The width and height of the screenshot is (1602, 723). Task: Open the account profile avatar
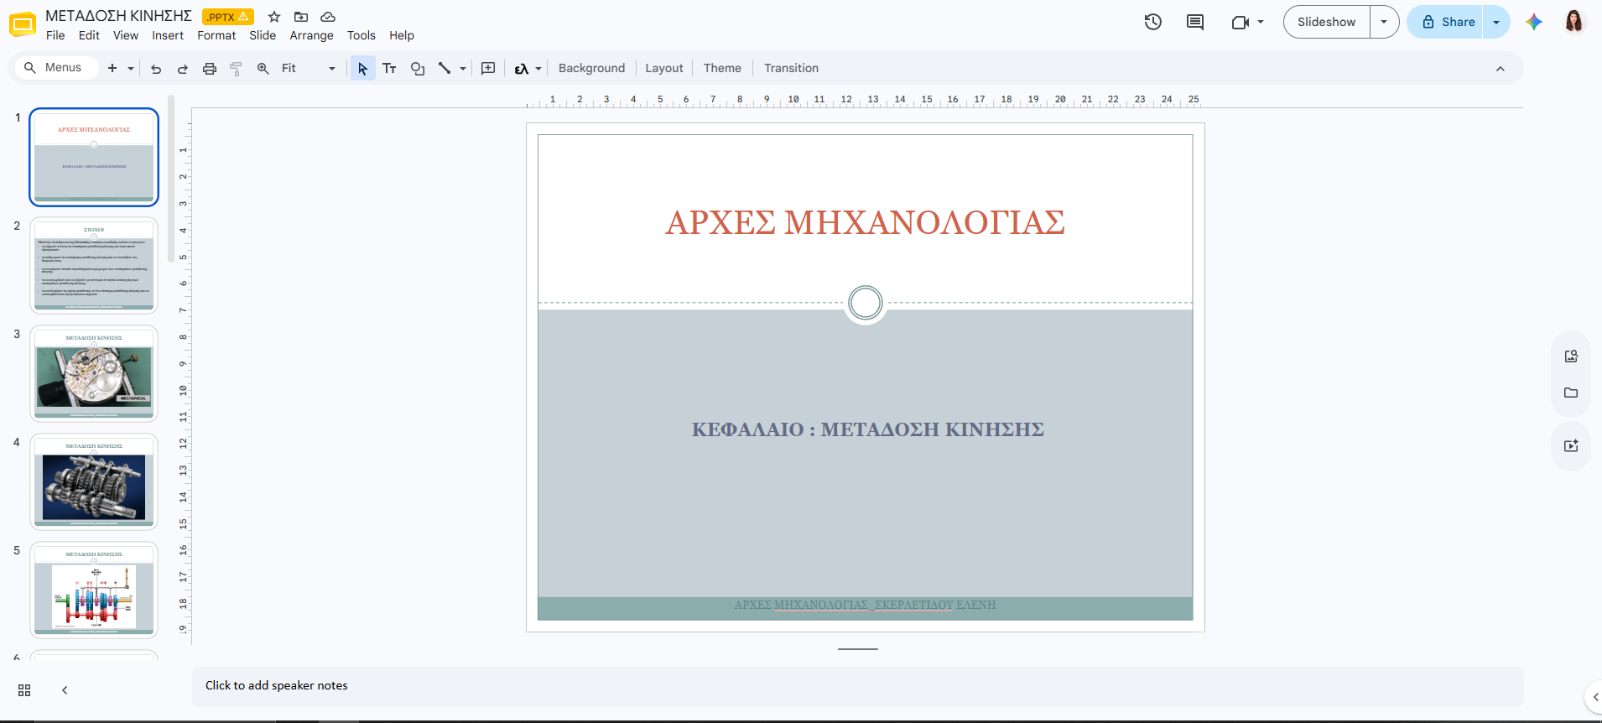click(1574, 22)
